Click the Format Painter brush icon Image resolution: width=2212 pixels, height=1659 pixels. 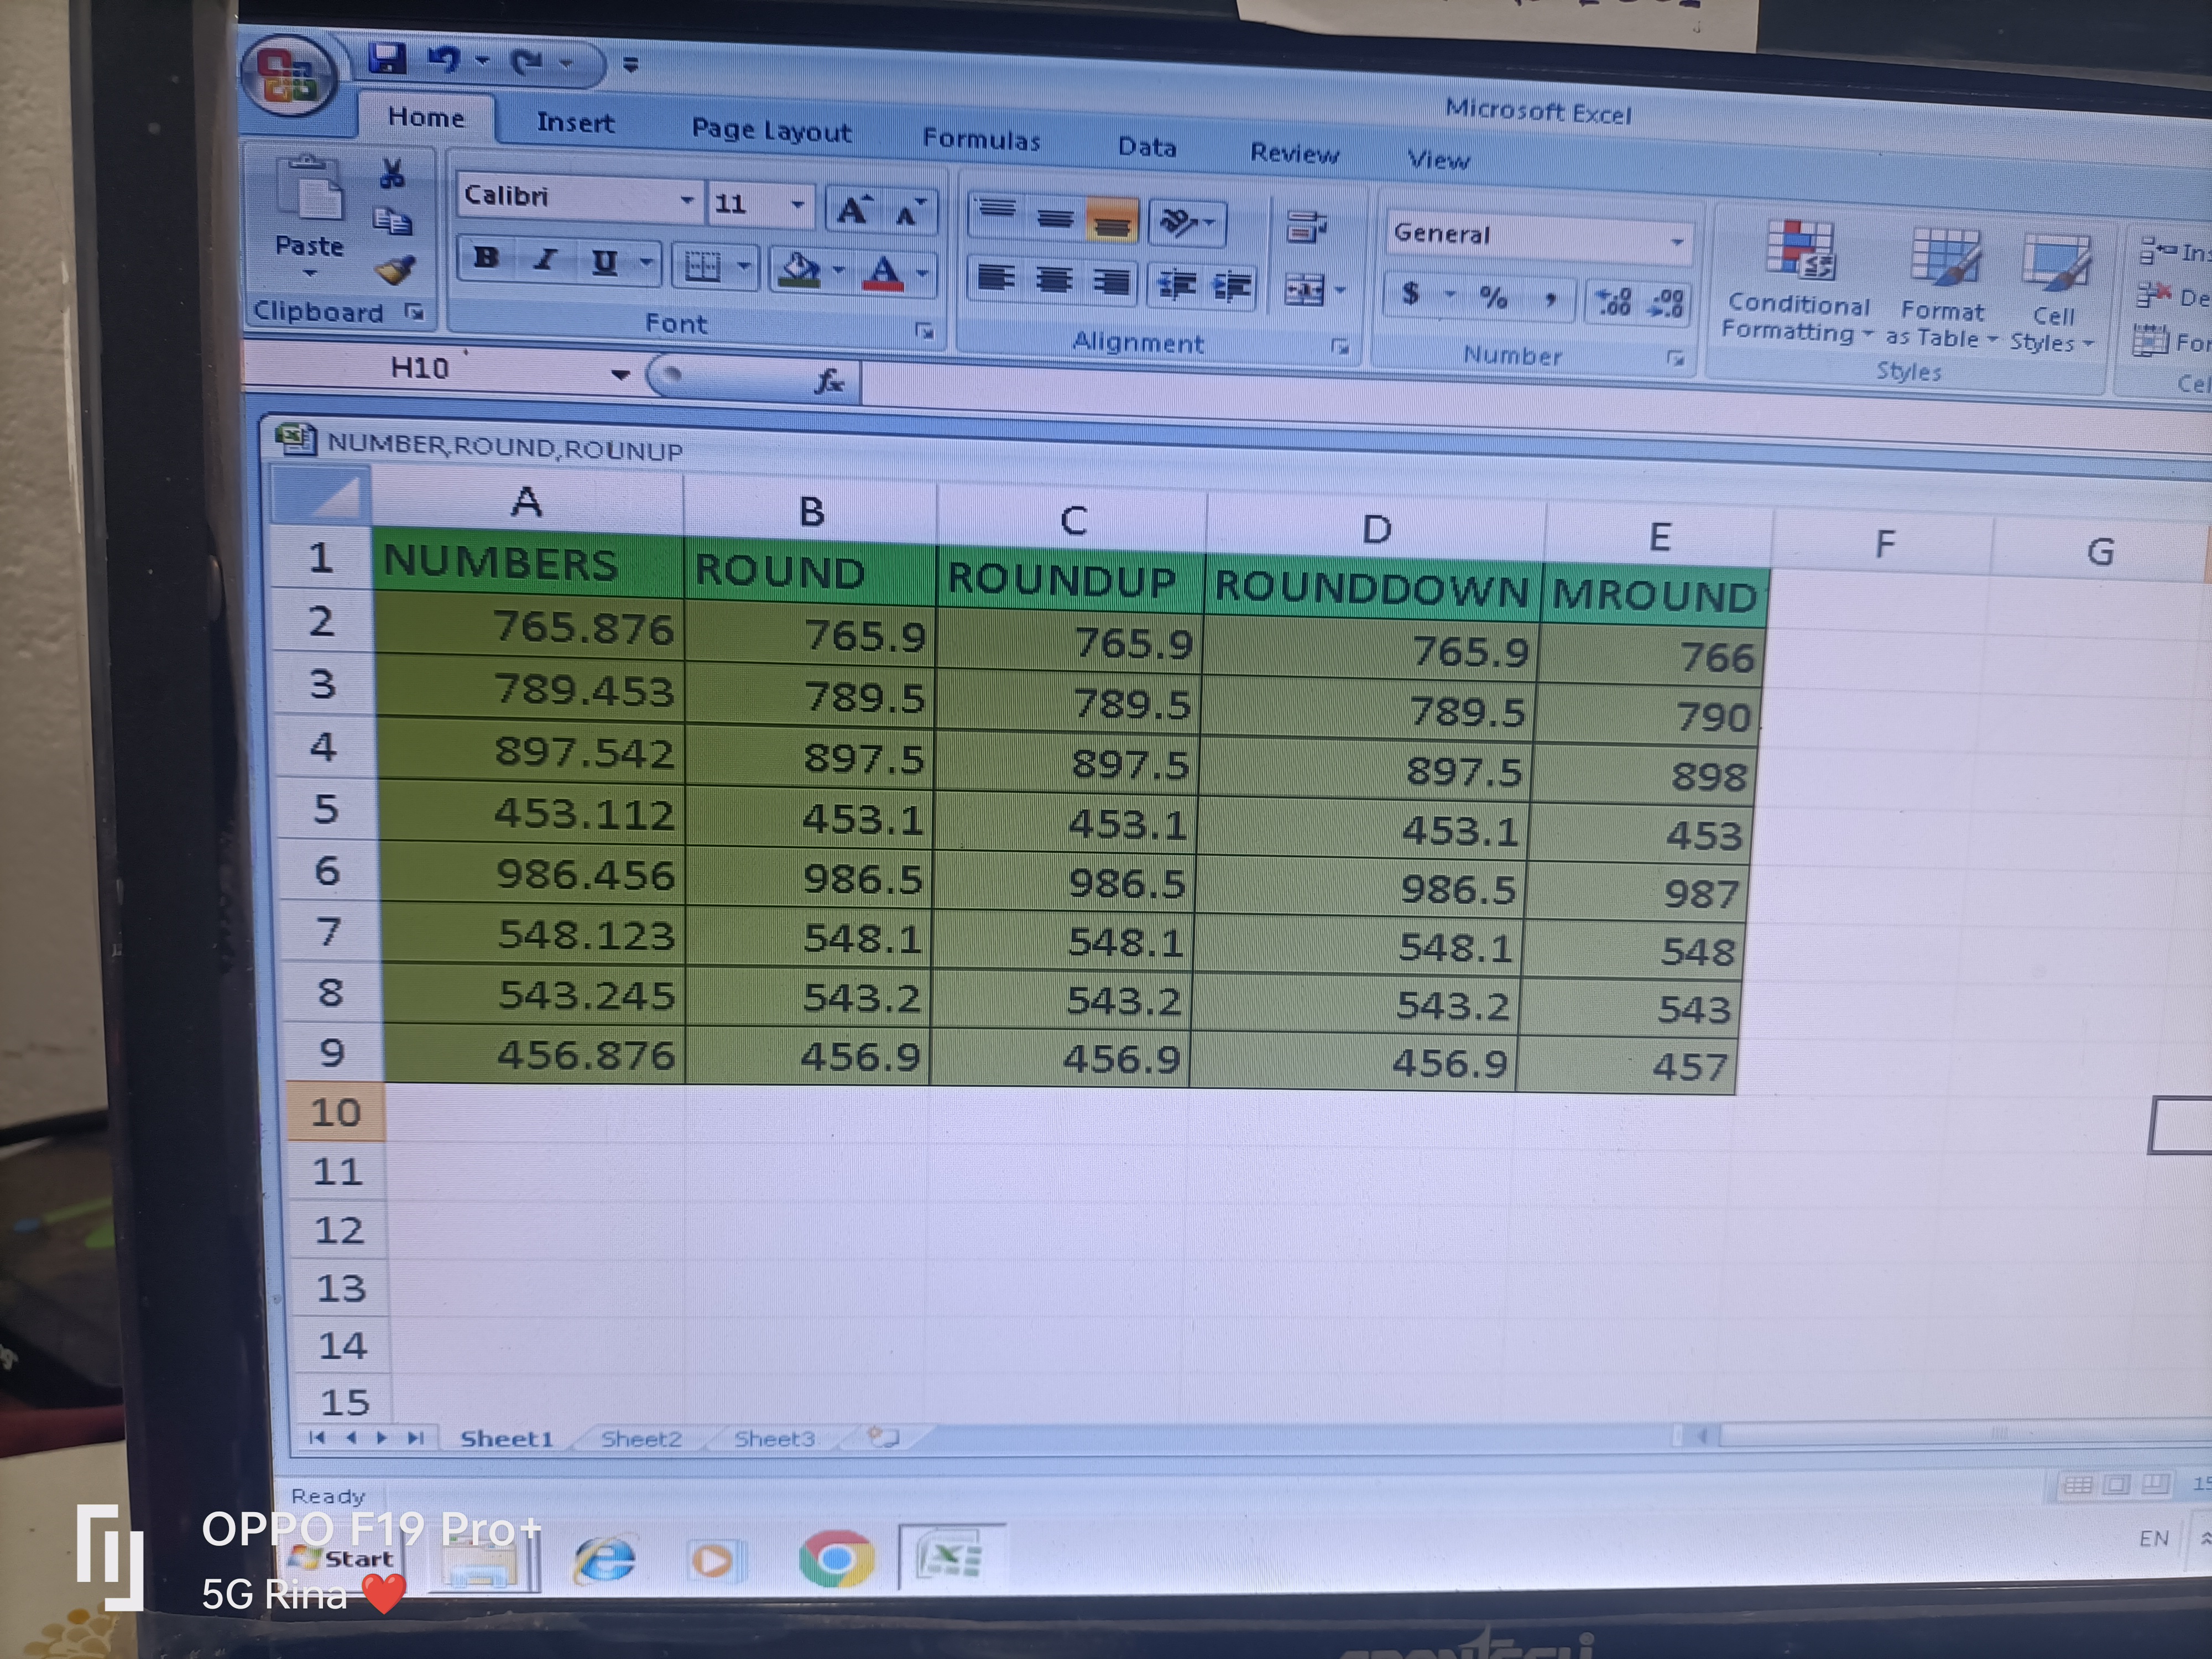click(x=395, y=271)
